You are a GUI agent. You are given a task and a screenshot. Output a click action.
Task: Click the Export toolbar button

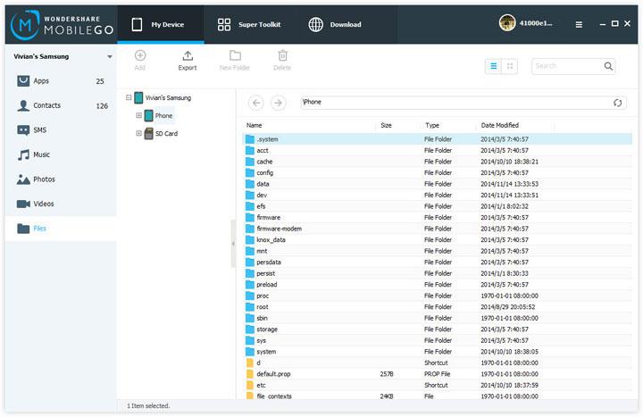pyautogui.click(x=188, y=61)
